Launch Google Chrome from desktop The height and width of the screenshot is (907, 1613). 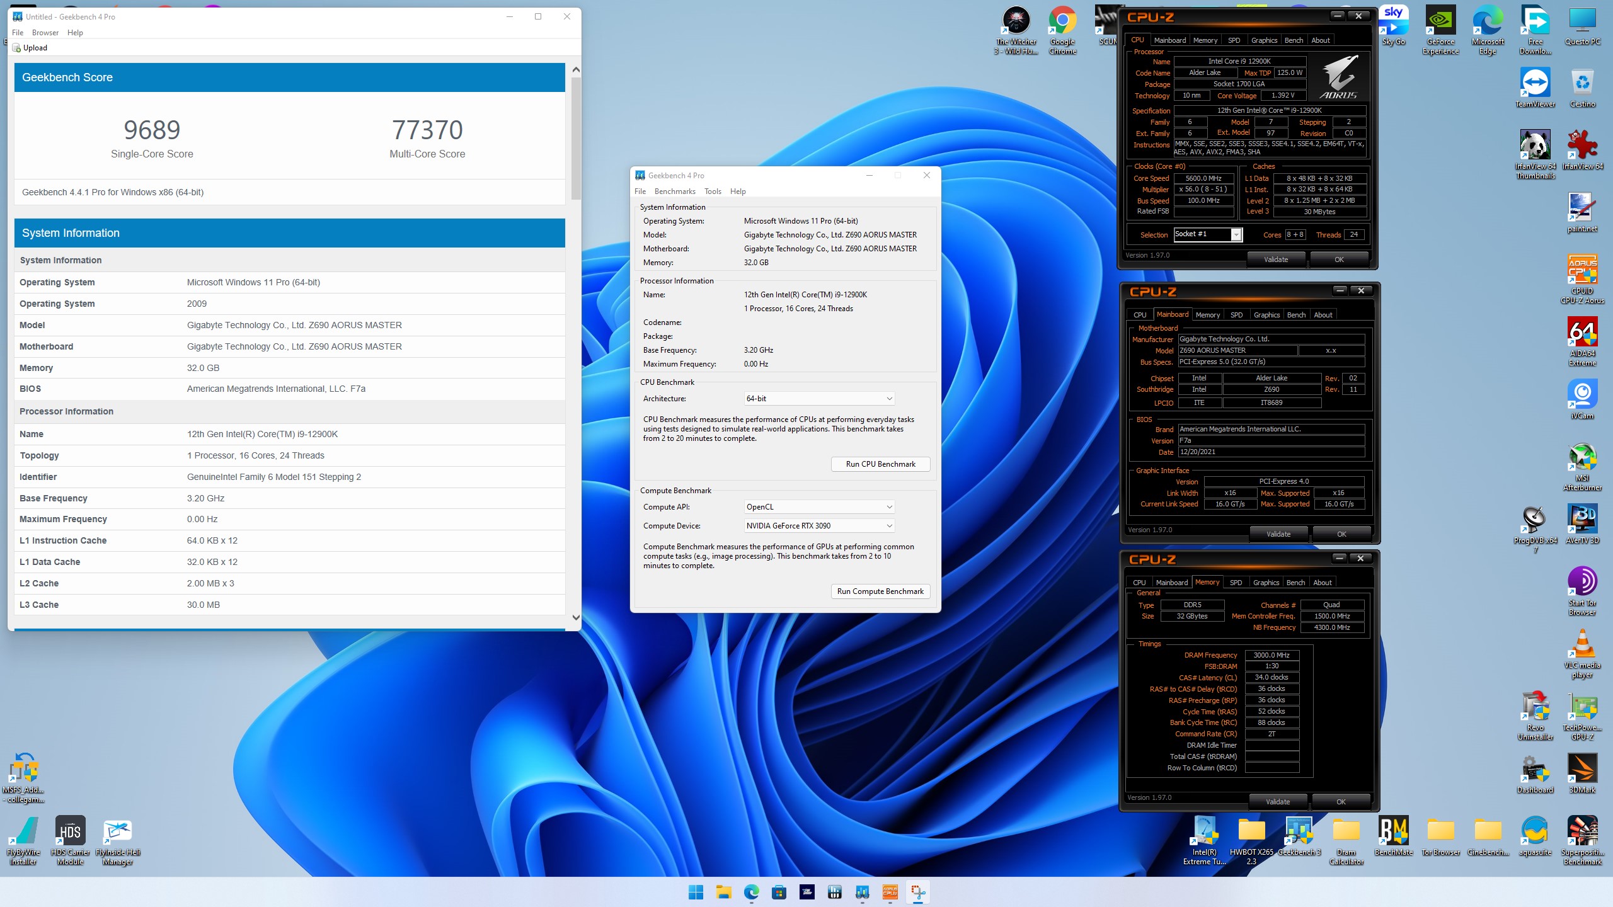click(1062, 30)
